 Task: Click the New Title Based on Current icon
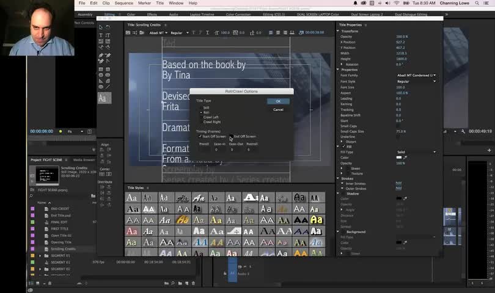coord(128,32)
